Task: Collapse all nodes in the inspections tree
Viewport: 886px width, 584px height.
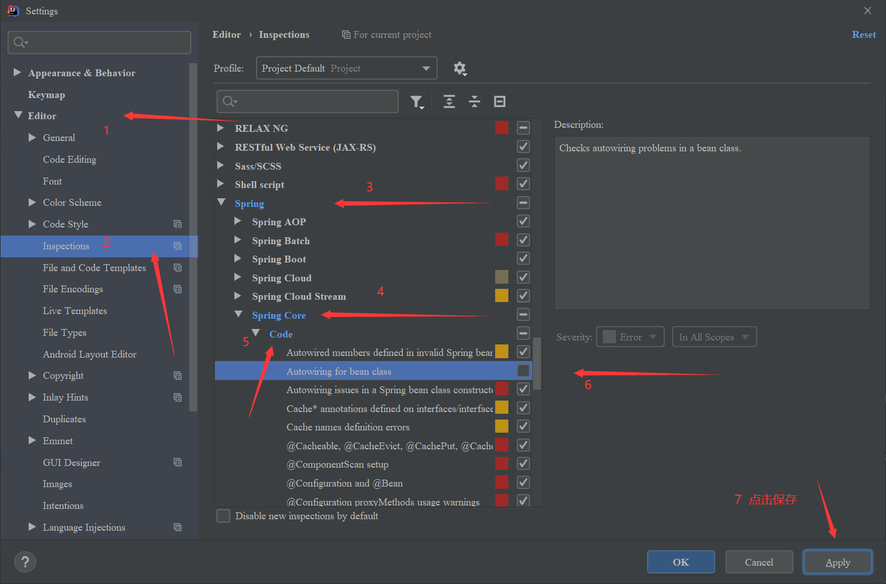Action: [474, 101]
